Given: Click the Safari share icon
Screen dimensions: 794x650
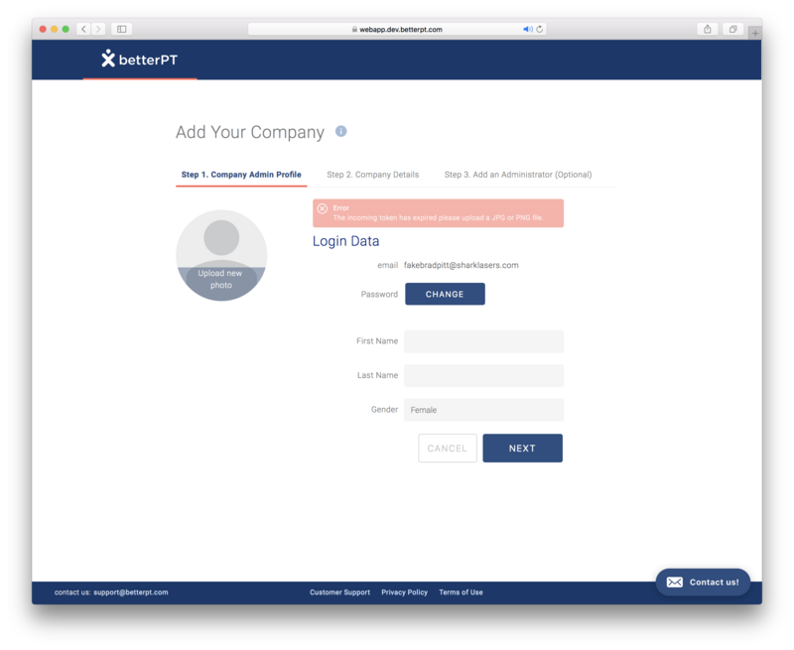Looking at the screenshot, I should (x=708, y=29).
